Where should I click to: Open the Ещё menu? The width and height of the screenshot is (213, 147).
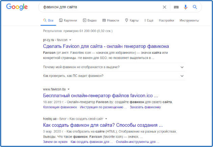pos(149,21)
